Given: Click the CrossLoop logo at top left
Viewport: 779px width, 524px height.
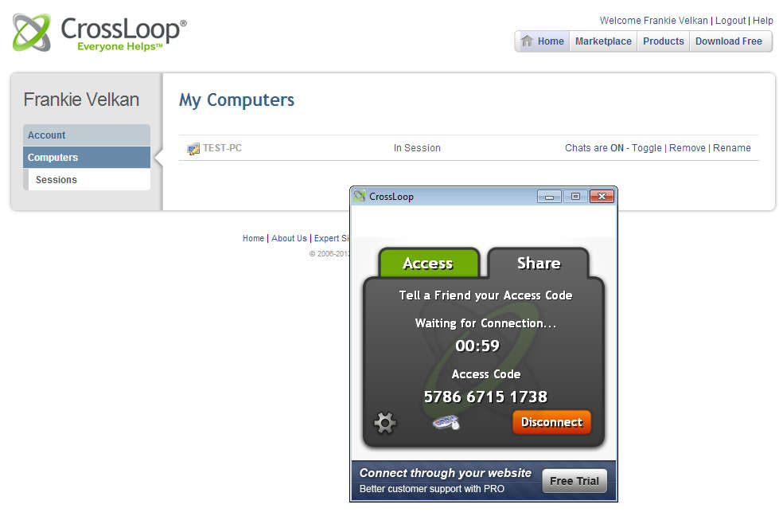Looking at the screenshot, I should [99, 33].
